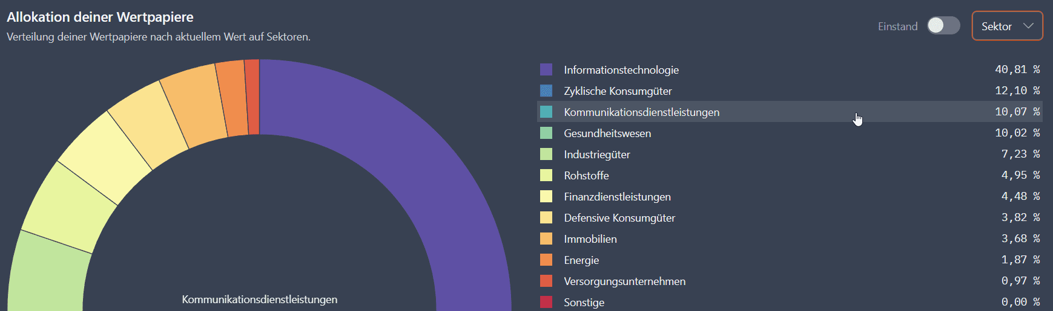
Task: Select Kommunikationsdienstleistungen in the legend list
Action: (x=642, y=112)
